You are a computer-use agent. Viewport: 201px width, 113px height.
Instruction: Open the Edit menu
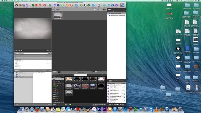[19, 1]
